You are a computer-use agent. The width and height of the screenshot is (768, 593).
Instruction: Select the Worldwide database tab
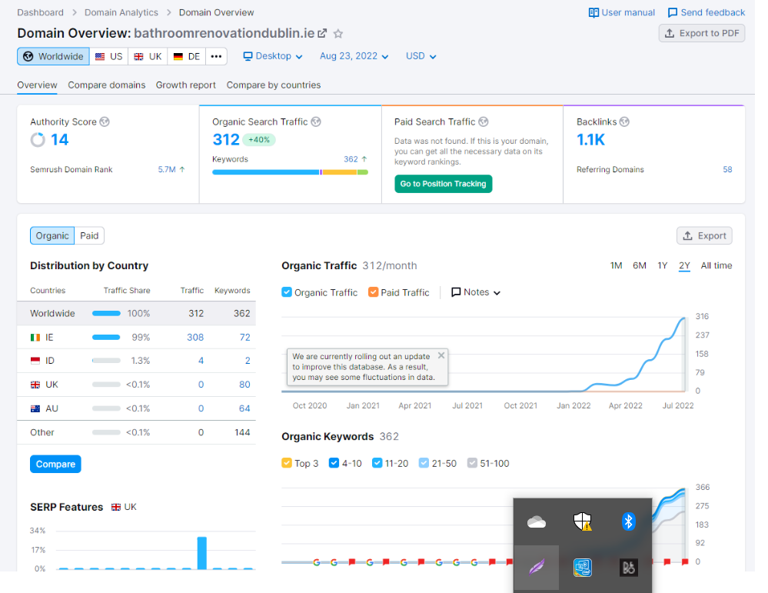53,56
